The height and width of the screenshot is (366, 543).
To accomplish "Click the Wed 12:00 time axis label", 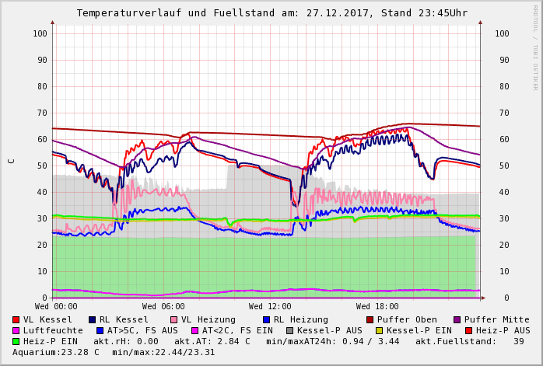I will point(270,306).
